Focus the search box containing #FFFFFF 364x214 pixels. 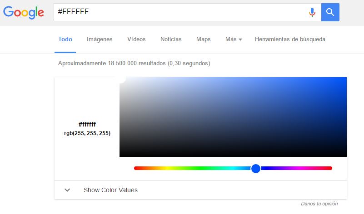coord(177,12)
